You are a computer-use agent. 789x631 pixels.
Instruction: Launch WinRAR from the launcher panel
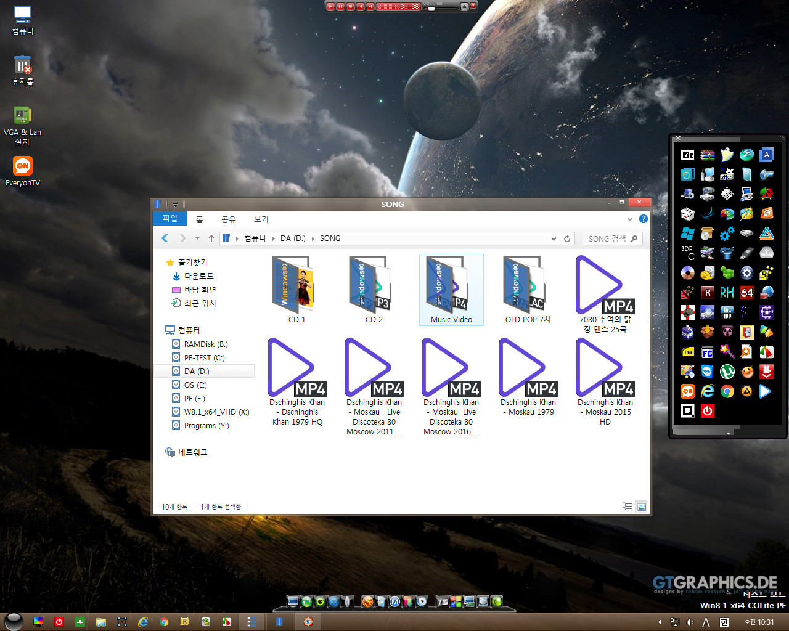[708, 155]
